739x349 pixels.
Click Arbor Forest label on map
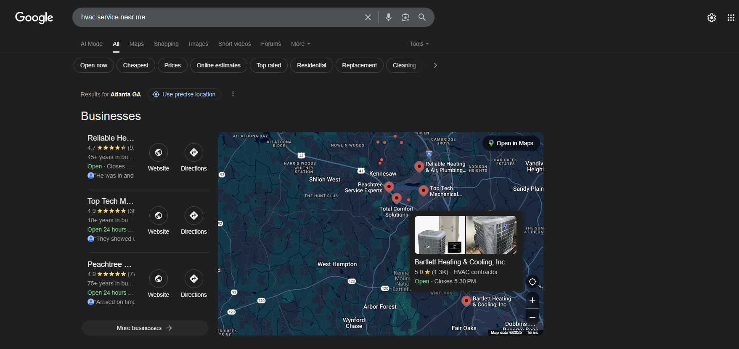tap(380, 306)
